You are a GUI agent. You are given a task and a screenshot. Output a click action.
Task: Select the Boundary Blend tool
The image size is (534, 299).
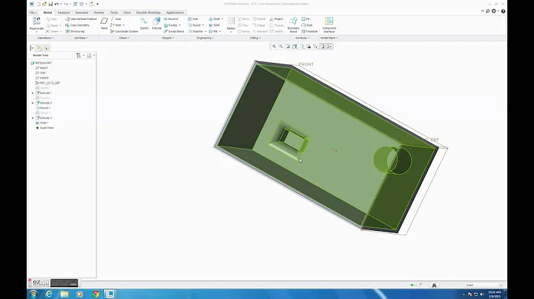tap(293, 25)
